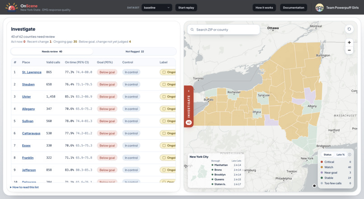
Task: Click the Label column header
Action: tap(163, 62)
